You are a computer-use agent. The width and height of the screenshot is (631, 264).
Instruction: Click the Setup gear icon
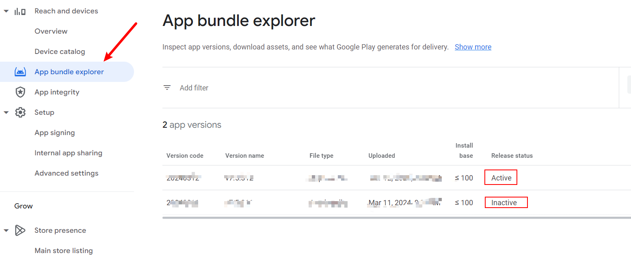(20, 113)
